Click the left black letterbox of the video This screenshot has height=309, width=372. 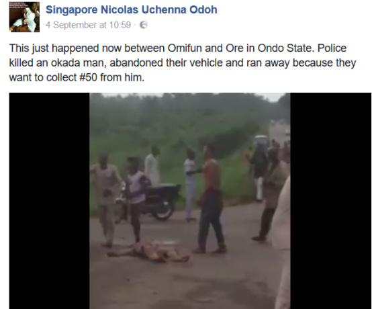49,201
